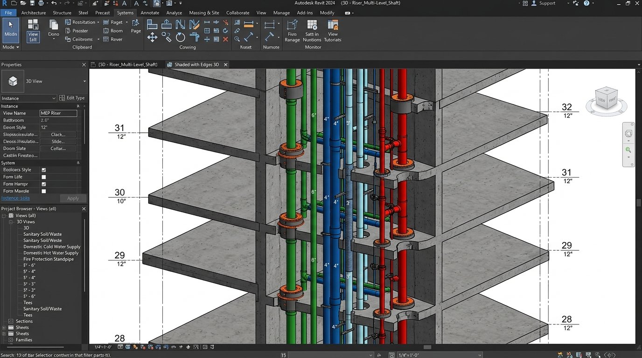Switch to Shaded with Edges 3D view tab

[x=196, y=65]
